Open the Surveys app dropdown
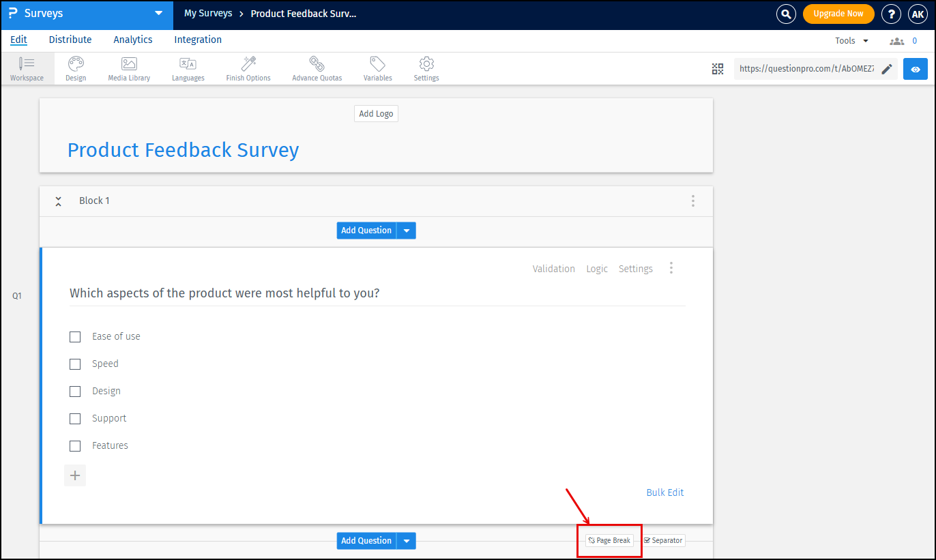 pos(158,14)
